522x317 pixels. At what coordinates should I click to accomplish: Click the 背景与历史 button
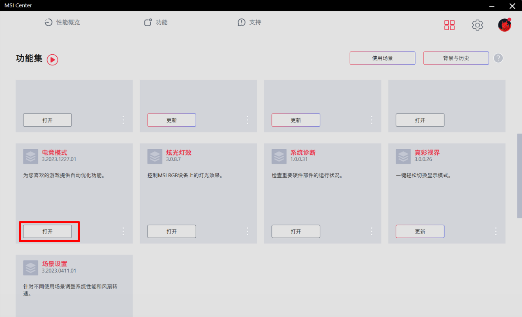456,58
